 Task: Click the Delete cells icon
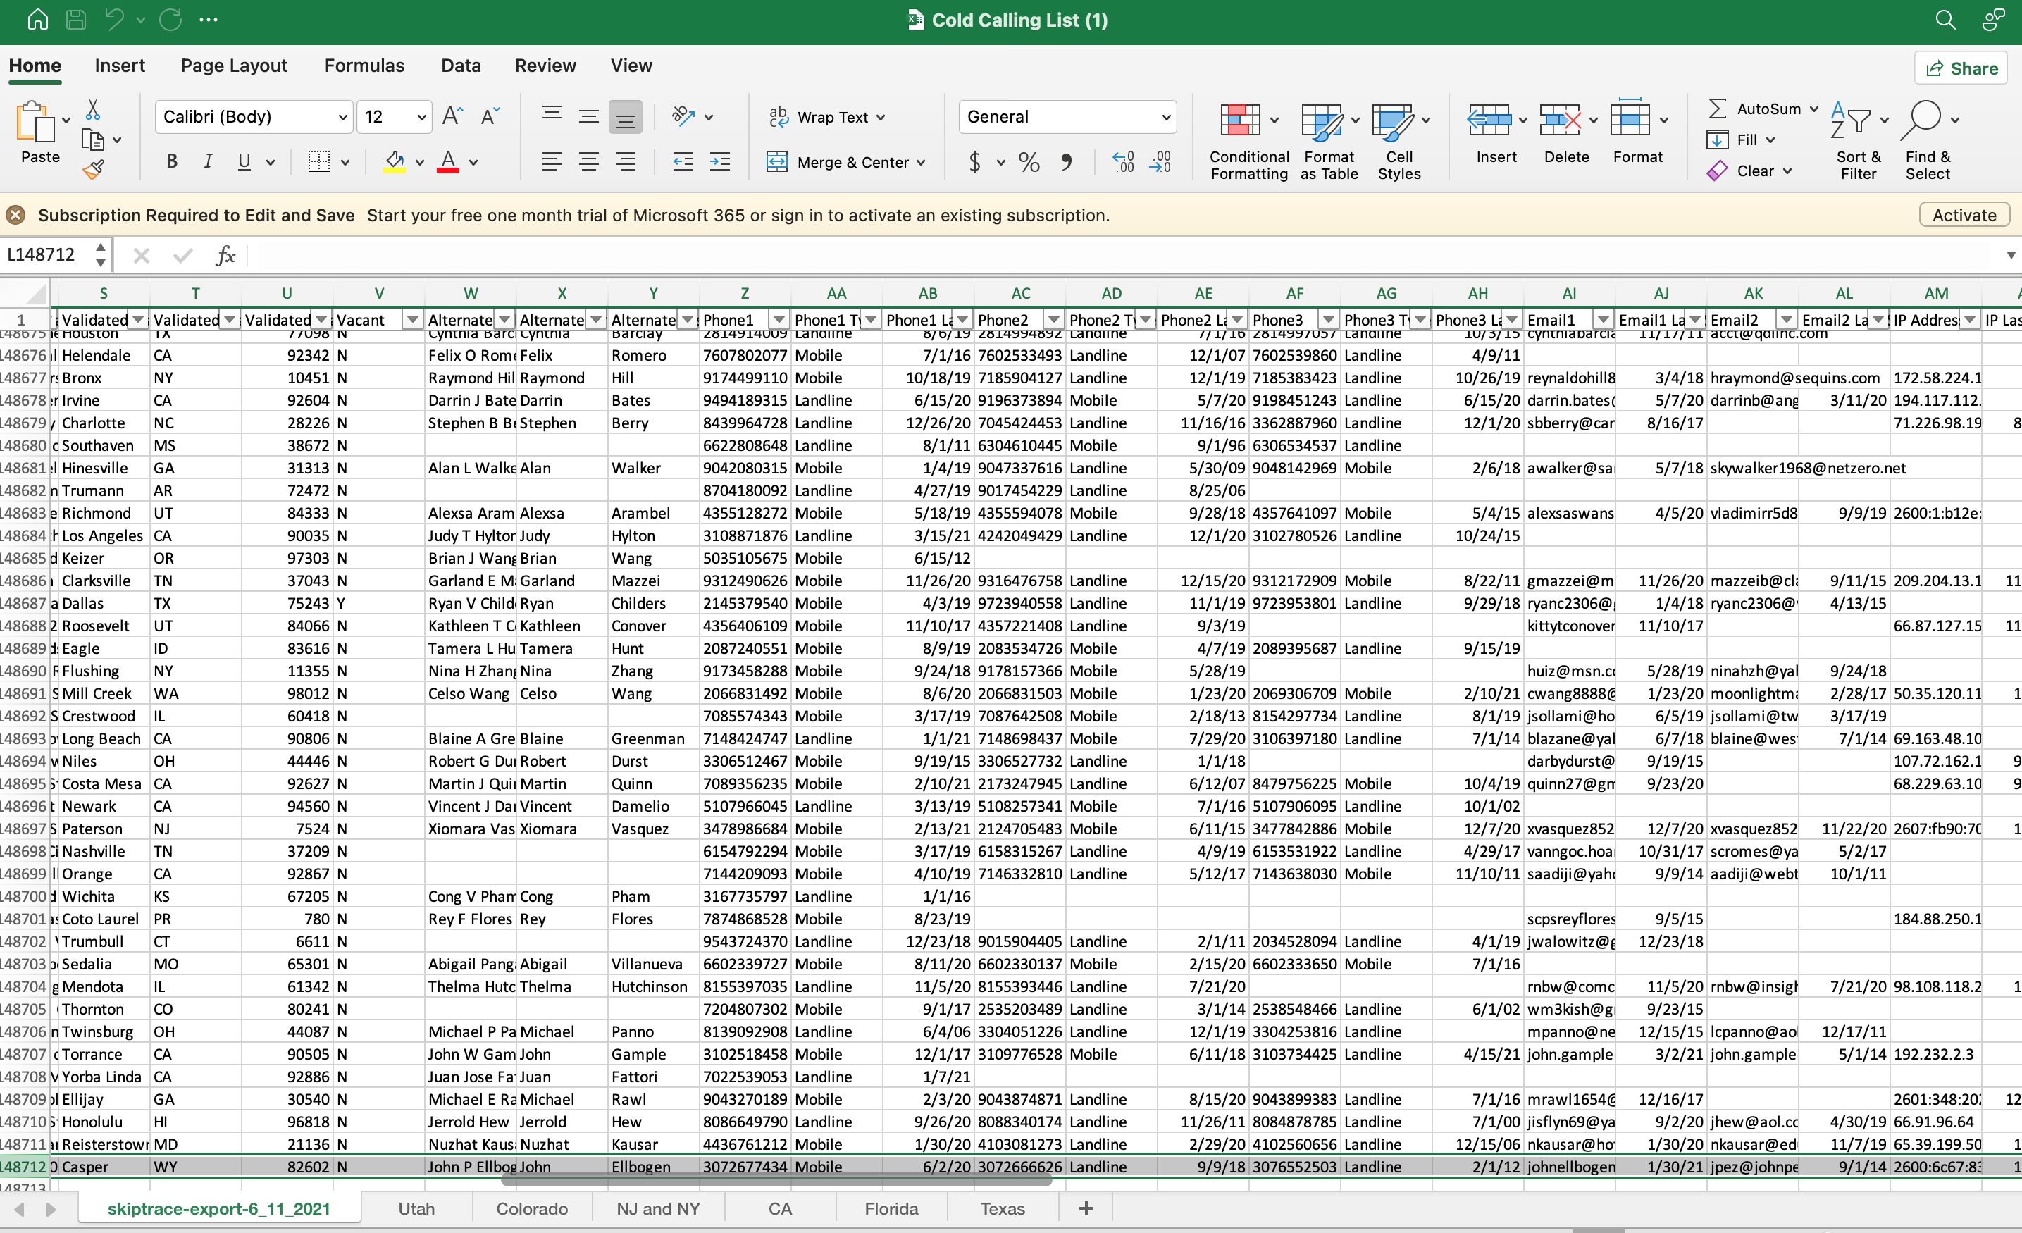[x=1559, y=120]
